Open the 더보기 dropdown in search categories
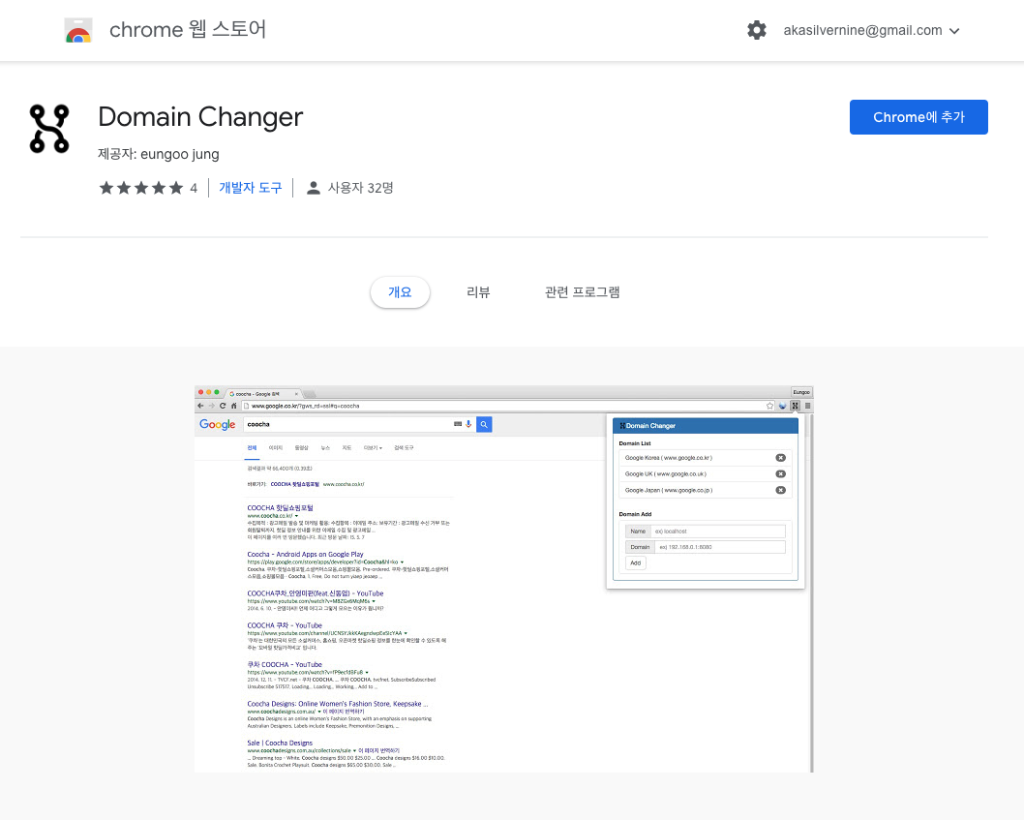 click(374, 447)
